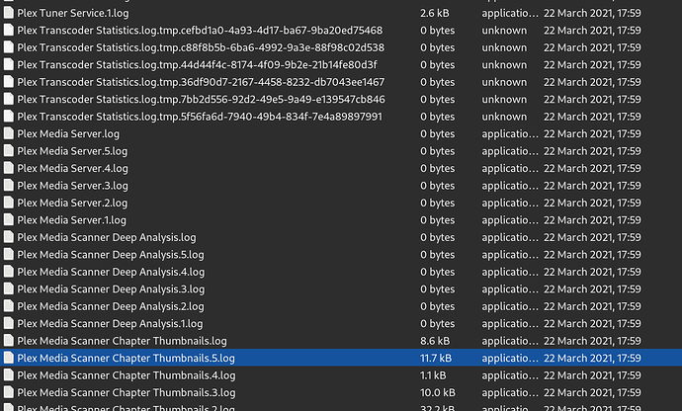Click type cell of Scanner Deep Analysis.2.log row
This screenshot has width=682, height=411.
pos(510,306)
